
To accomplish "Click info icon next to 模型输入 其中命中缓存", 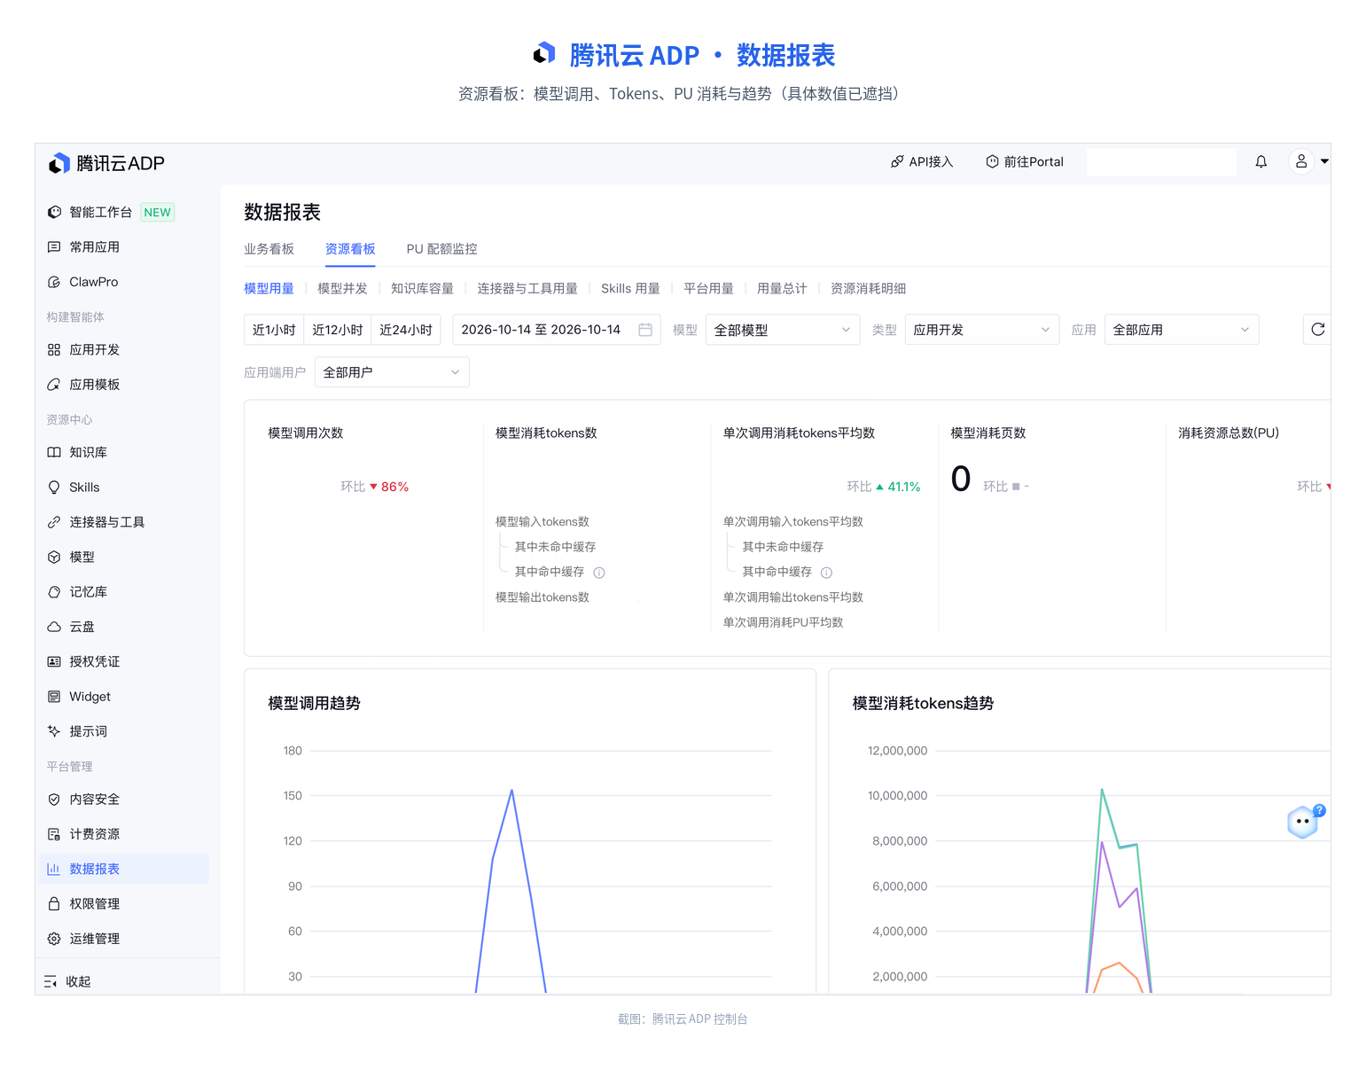I will click(599, 573).
